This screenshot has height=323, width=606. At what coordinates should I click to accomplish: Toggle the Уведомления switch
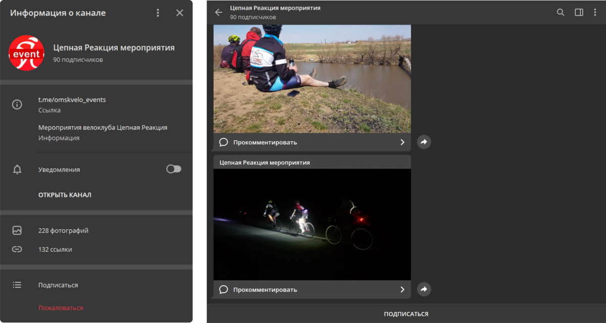pos(174,169)
